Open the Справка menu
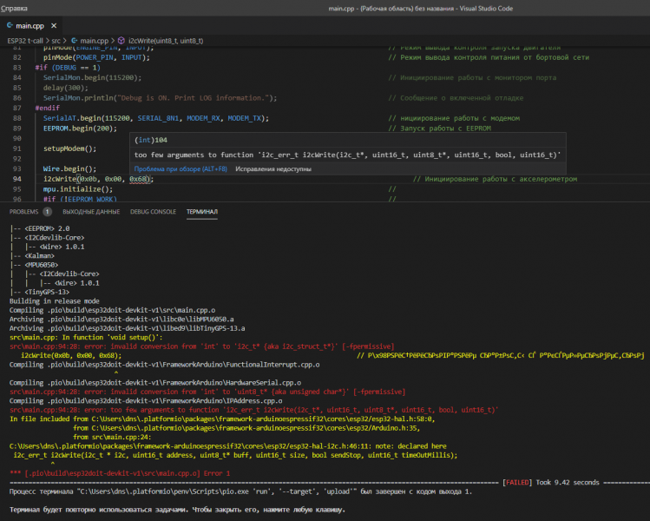Image resolution: width=650 pixels, height=521 pixels. 14,9
